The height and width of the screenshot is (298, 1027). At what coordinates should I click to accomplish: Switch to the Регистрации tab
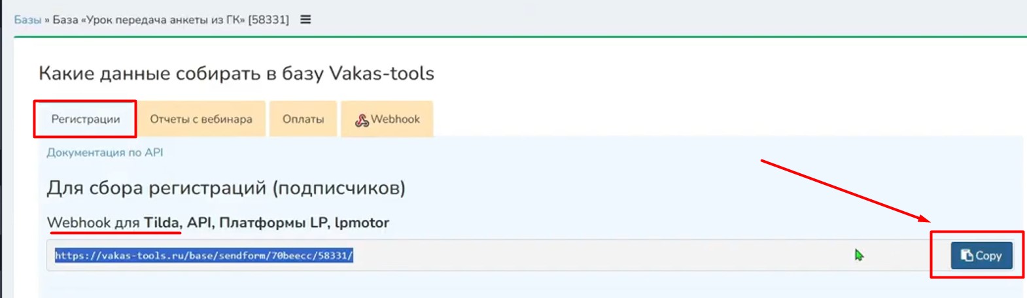(x=86, y=119)
